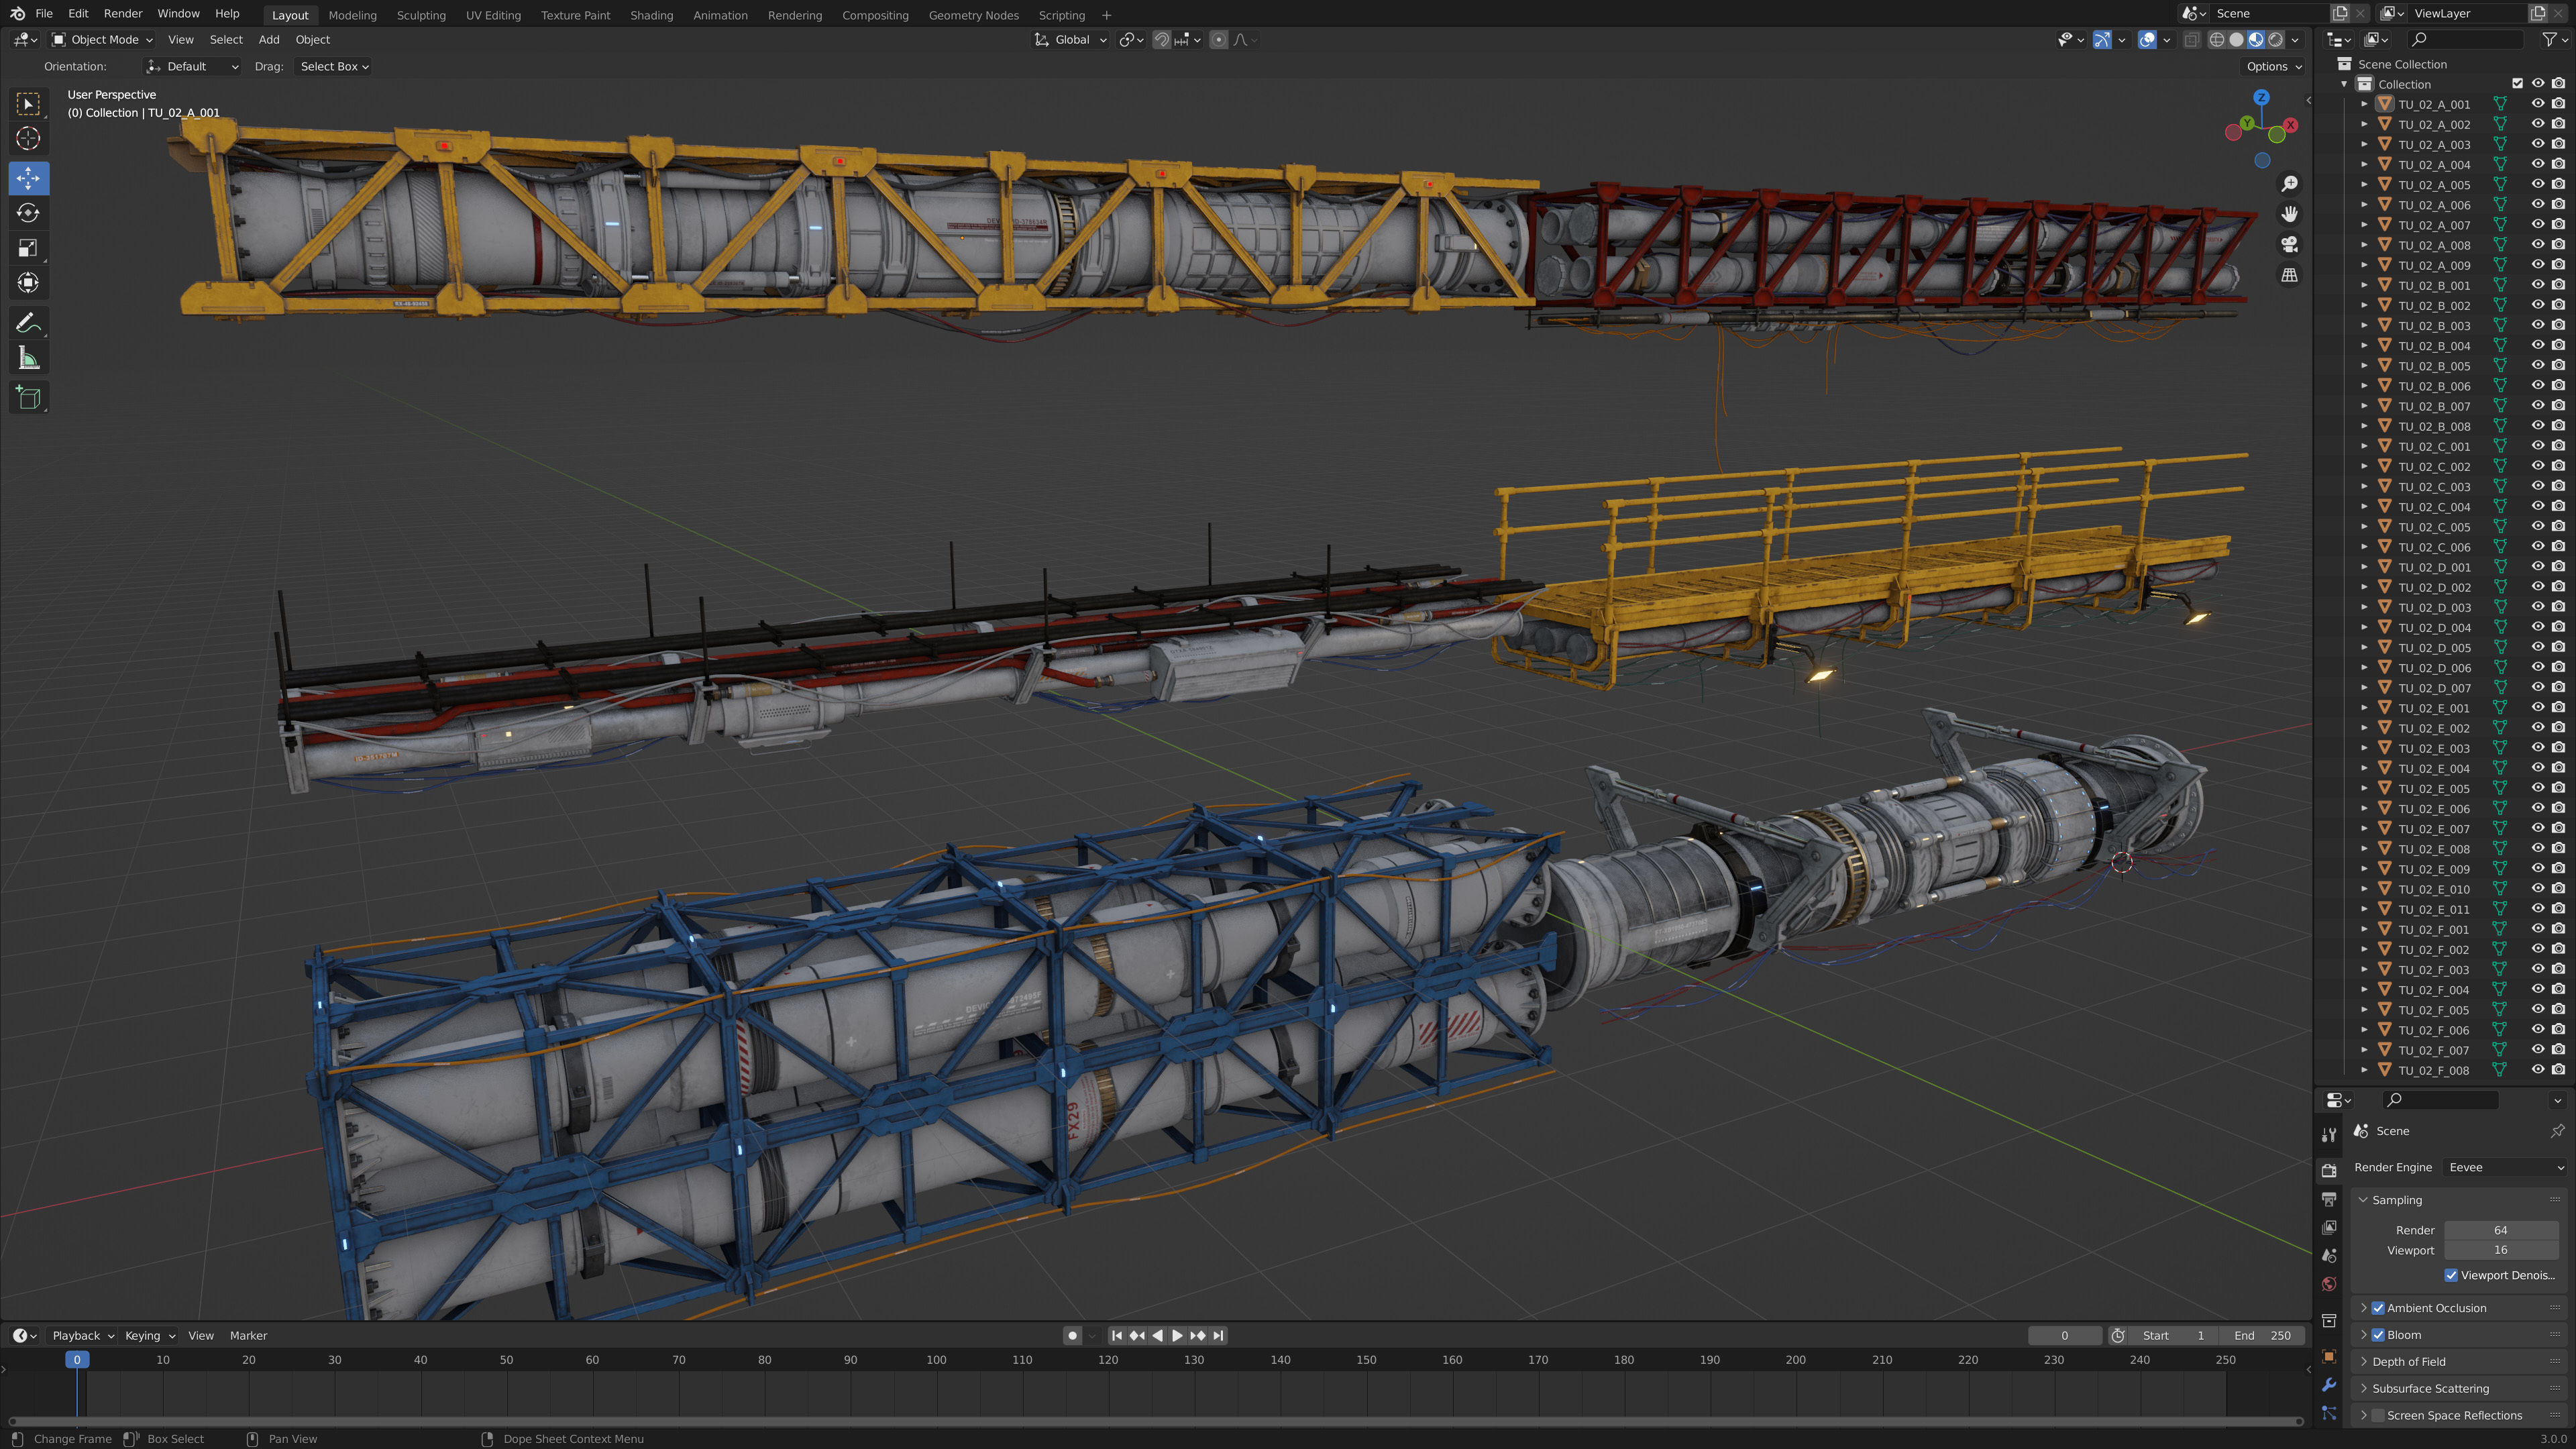This screenshot has height=1449, width=2576.
Task: Activate the Move tool
Action: point(28,178)
